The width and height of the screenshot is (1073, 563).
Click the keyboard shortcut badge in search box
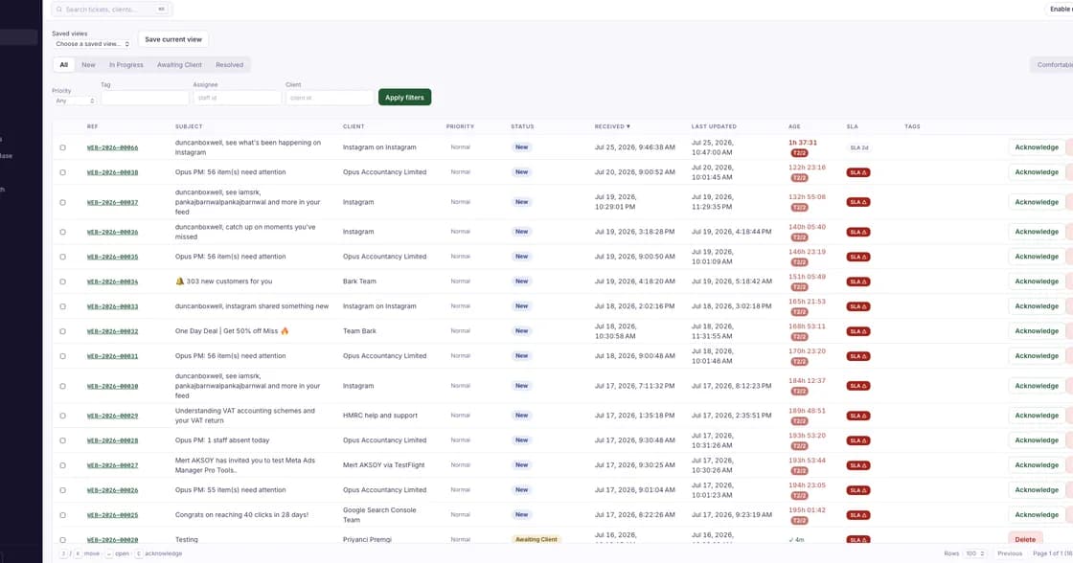[162, 10]
